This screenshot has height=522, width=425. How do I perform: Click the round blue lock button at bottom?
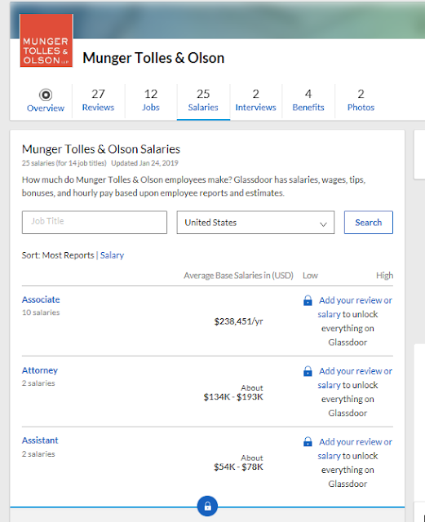coord(207,507)
